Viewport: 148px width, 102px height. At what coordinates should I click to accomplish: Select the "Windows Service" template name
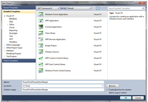coord(52,52)
